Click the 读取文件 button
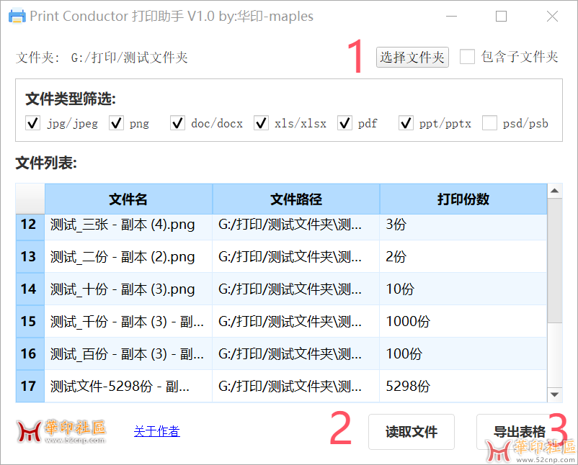This screenshot has width=578, height=465. 411,432
